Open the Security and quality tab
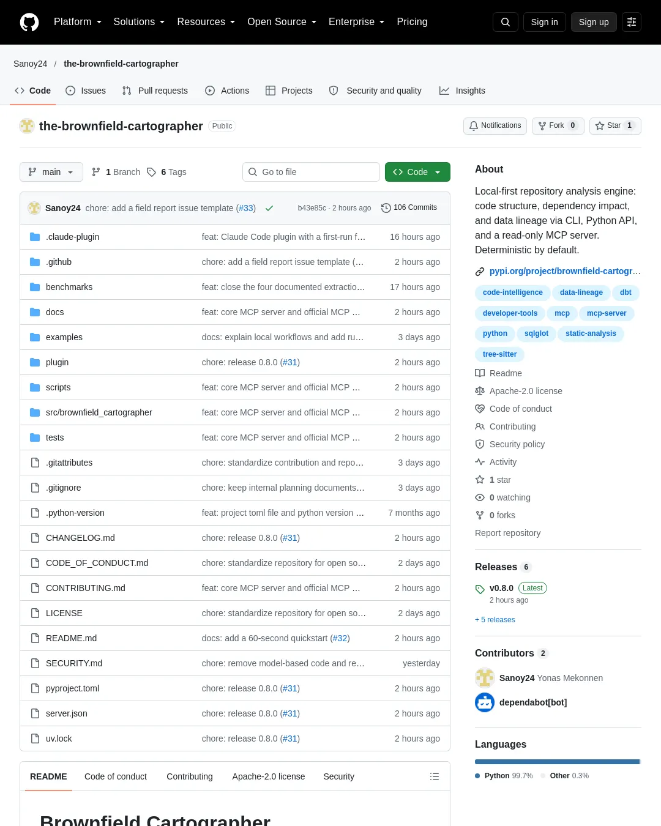The width and height of the screenshot is (661, 826). [375, 91]
